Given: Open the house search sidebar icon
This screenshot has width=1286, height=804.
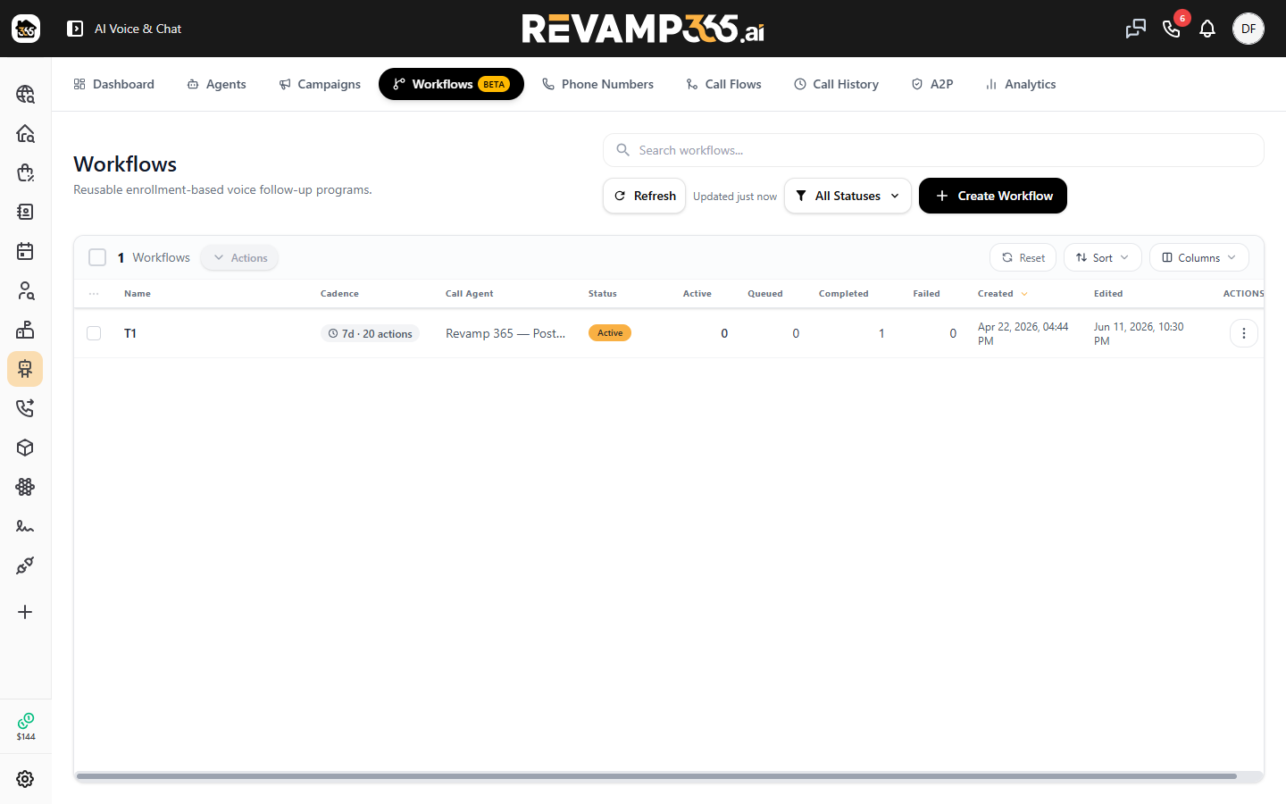Looking at the screenshot, I should pyautogui.click(x=25, y=133).
